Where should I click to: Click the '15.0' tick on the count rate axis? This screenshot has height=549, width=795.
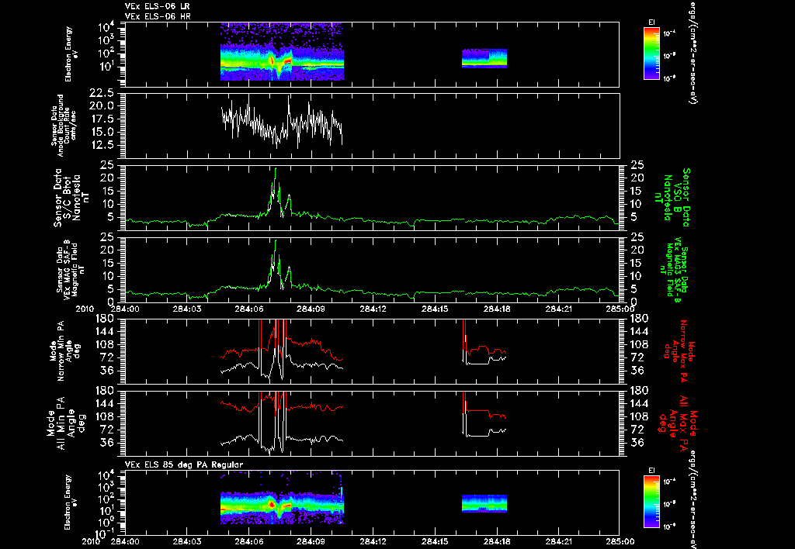pyautogui.click(x=100, y=132)
